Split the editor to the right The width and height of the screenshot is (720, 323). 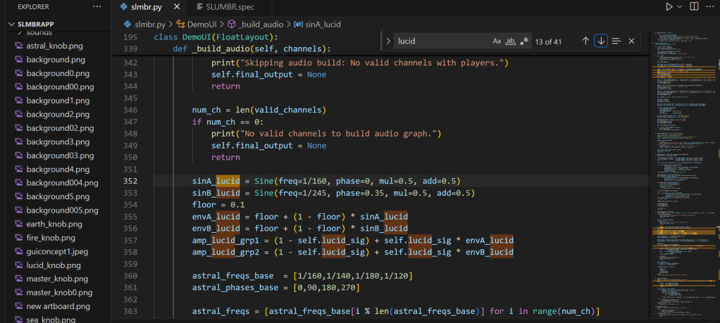point(695,6)
